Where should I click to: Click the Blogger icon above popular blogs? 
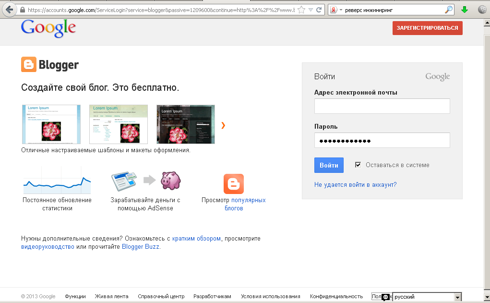pos(234,184)
